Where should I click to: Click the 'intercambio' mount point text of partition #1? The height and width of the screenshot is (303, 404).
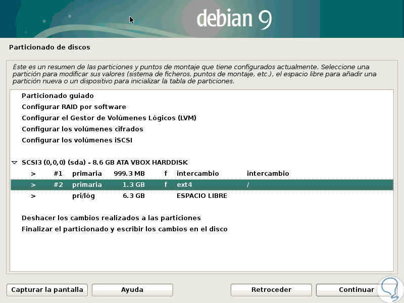[x=268, y=173]
